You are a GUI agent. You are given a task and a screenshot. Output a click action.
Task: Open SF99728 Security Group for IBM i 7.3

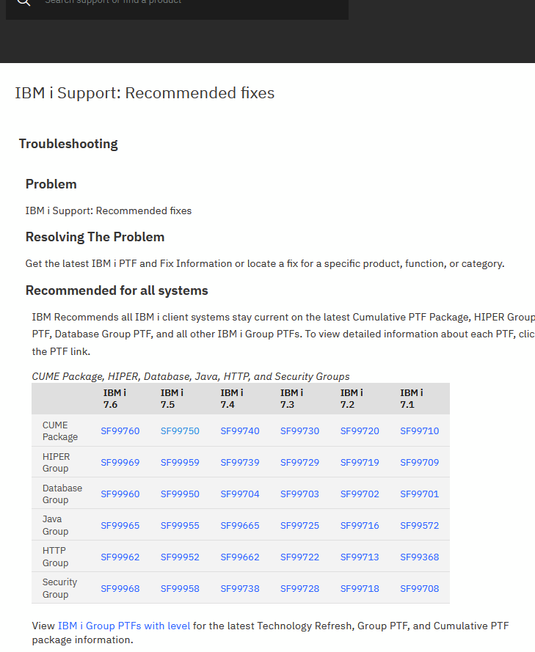pos(299,587)
